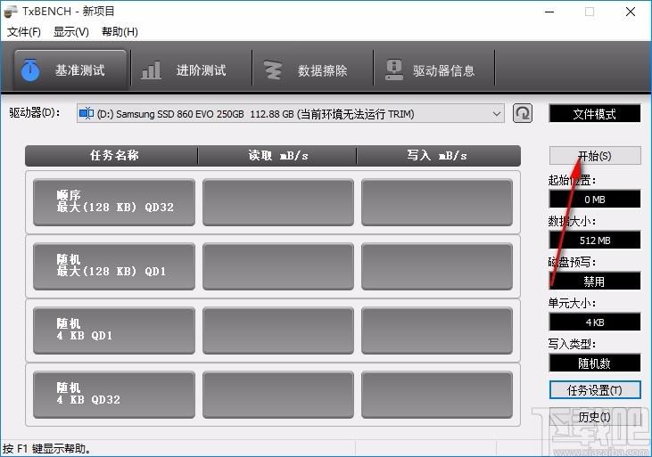Click write result cell for 随机 128 KB QD1
The width and height of the screenshot is (652, 457).
click(x=437, y=266)
